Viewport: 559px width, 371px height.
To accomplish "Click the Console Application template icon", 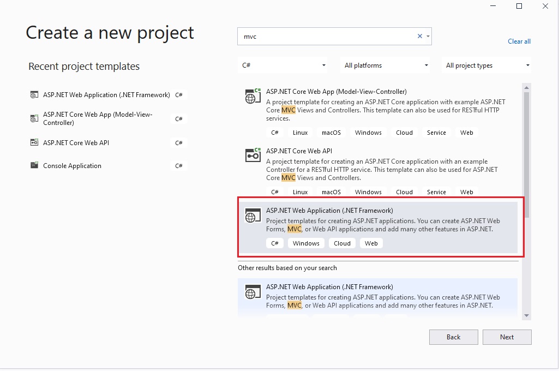I will coord(34,165).
